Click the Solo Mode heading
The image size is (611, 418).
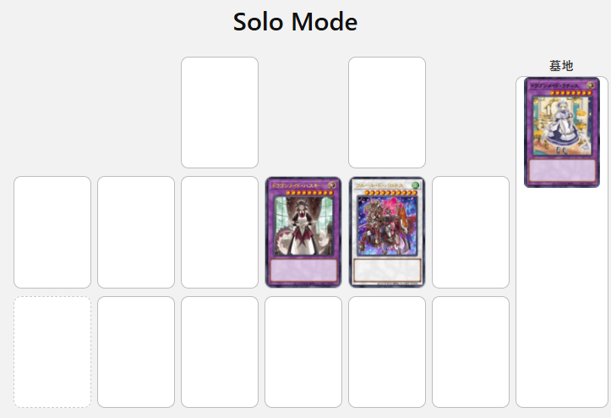click(295, 22)
